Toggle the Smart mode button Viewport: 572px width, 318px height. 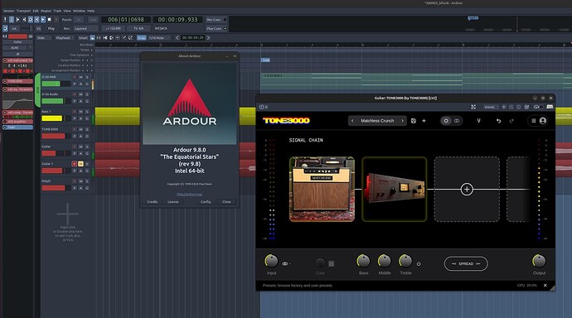click(x=83, y=38)
